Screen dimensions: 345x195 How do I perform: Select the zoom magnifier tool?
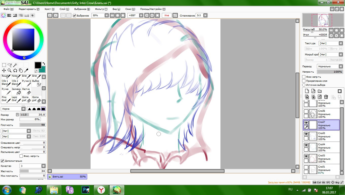coord(10,71)
